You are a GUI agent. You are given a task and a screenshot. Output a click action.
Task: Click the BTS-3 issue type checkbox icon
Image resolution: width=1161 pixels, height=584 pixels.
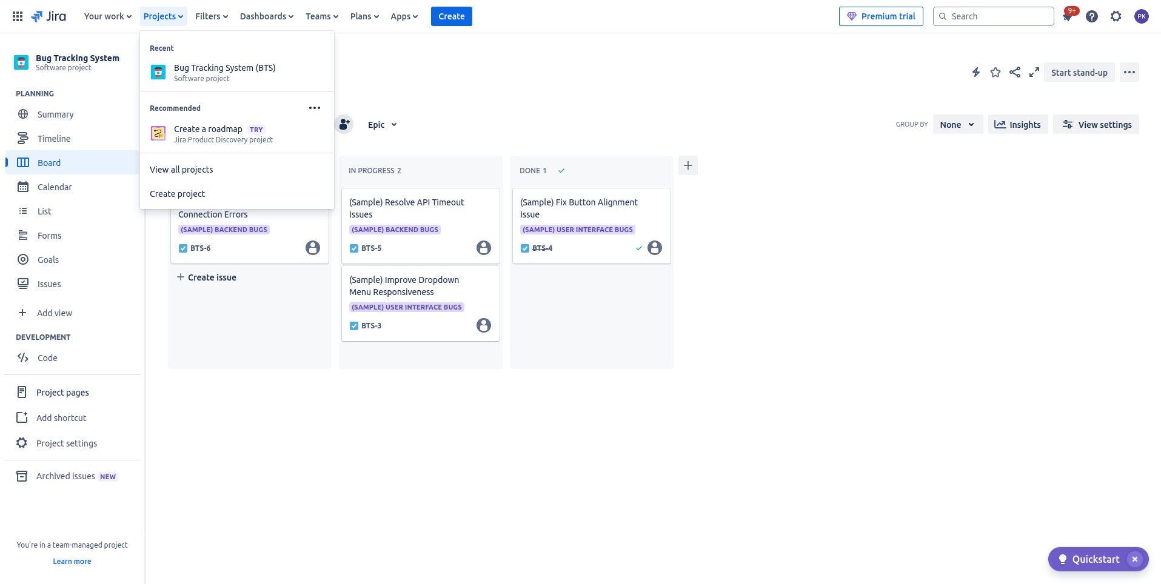pos(354,326)
